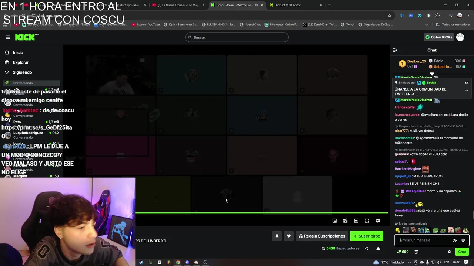Viewport: 474px width, 266px height.
Task: Open Lopon - YouTube bookmark
Action: [x=146, y=25]
